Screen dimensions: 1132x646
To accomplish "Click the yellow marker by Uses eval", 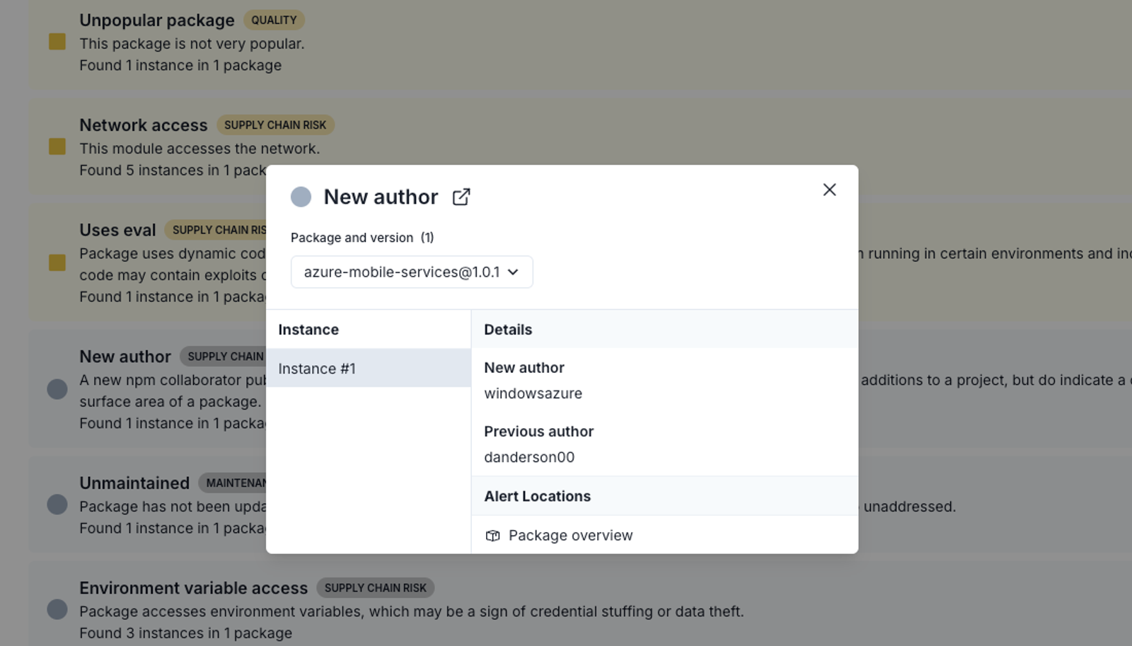I will point(57,263).
